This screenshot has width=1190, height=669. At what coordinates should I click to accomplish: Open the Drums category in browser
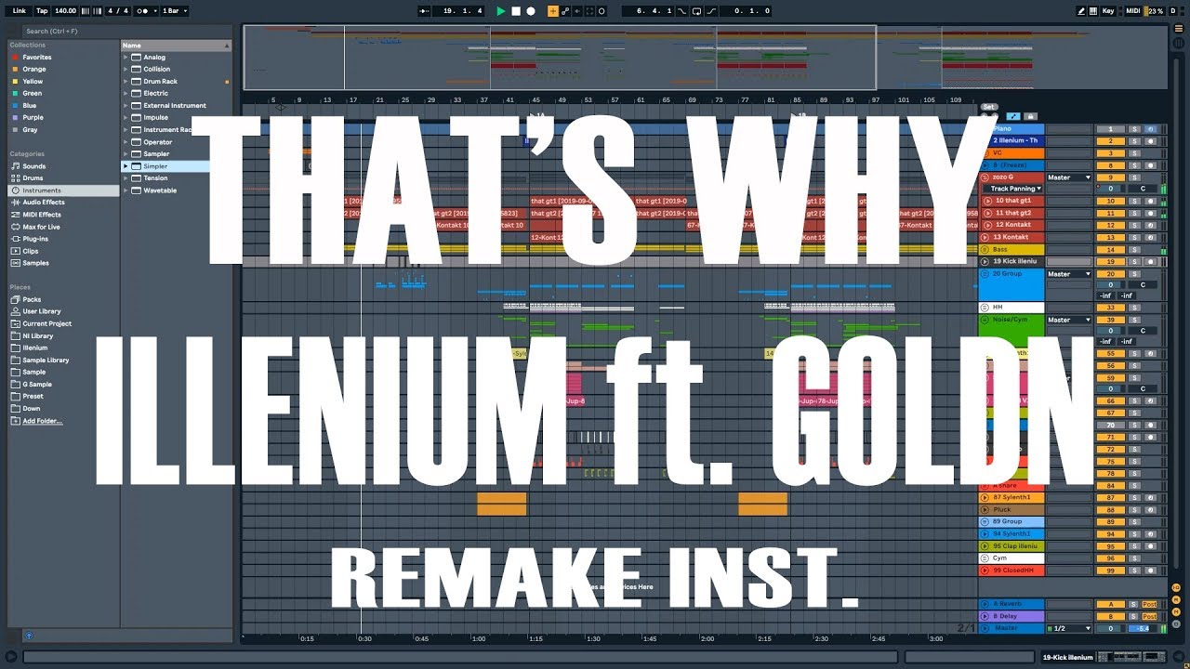[x=33, y=178]
